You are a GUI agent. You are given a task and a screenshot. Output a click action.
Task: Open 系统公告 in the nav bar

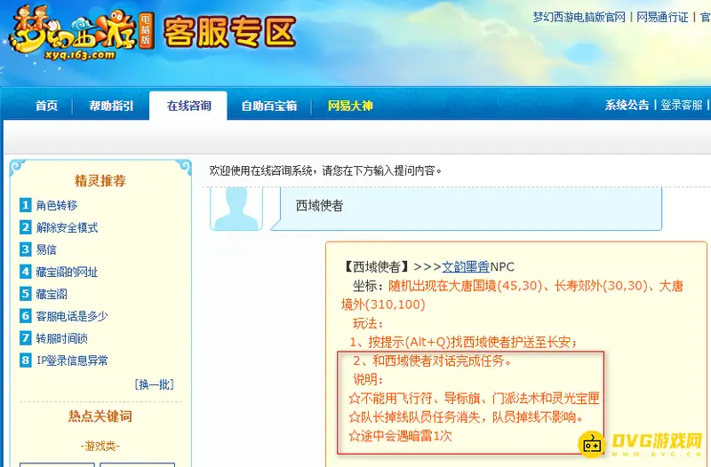coord(627,105)
